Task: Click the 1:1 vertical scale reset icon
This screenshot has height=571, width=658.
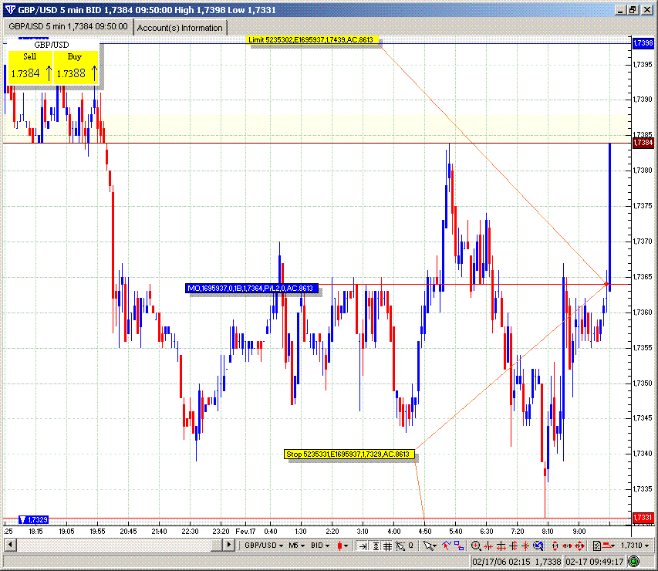Action: pyautogui.click(x=555, y=546)
